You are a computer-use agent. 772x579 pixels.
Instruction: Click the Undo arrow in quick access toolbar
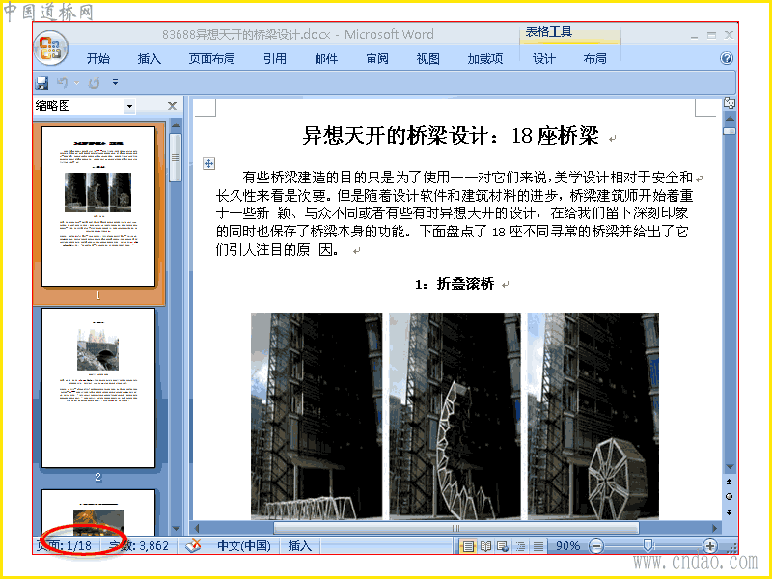[x=62, y=83]
